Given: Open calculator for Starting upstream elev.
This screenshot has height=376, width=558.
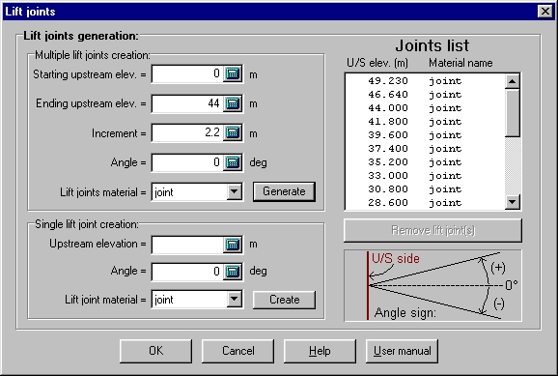Looking at the screenshot, I should coord(233,73).
